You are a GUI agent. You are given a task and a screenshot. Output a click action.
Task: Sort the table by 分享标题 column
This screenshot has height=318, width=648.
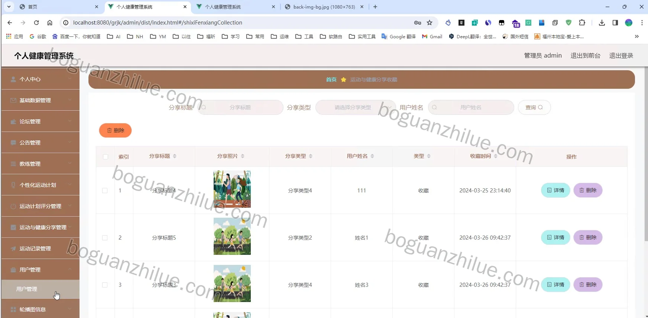click(175, 156)
